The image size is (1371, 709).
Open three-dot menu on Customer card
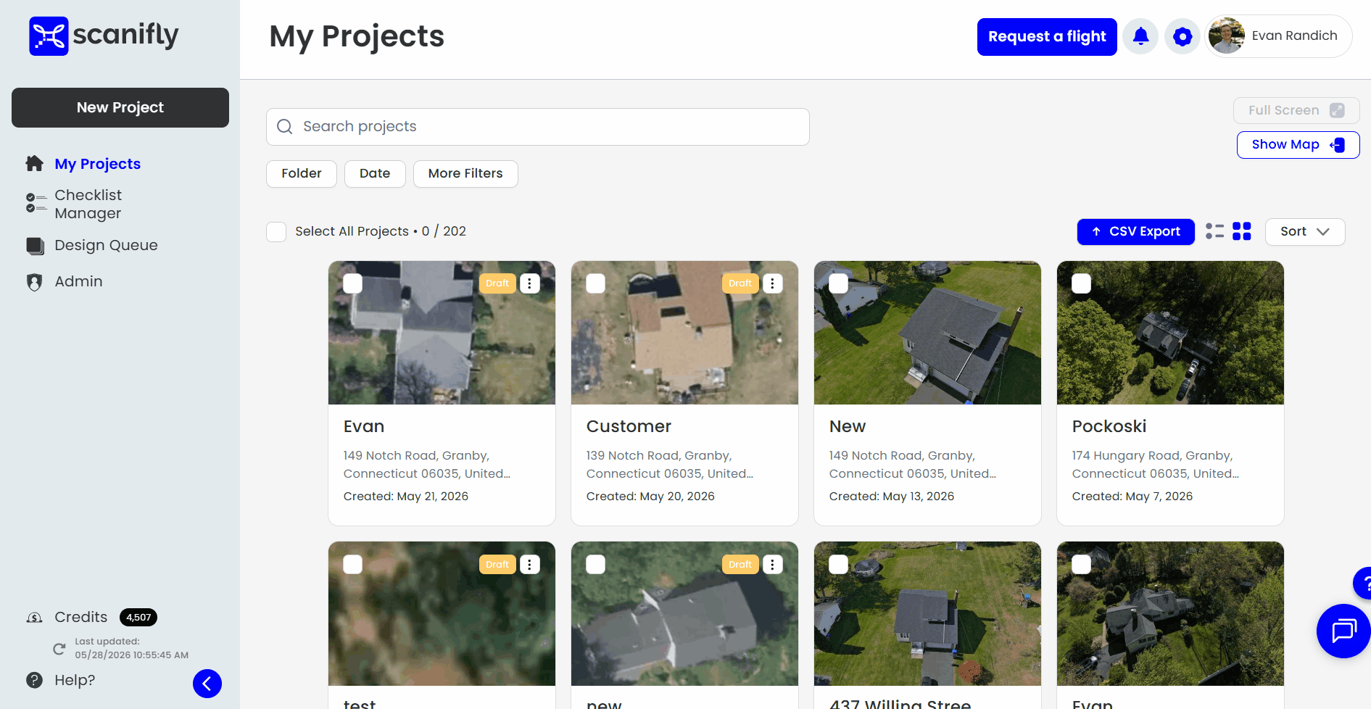tap(773, 283)
